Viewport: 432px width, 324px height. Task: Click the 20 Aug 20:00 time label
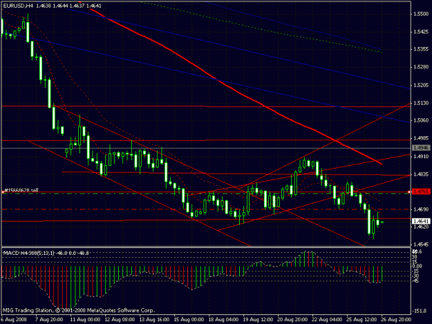[x=292, y=319]
